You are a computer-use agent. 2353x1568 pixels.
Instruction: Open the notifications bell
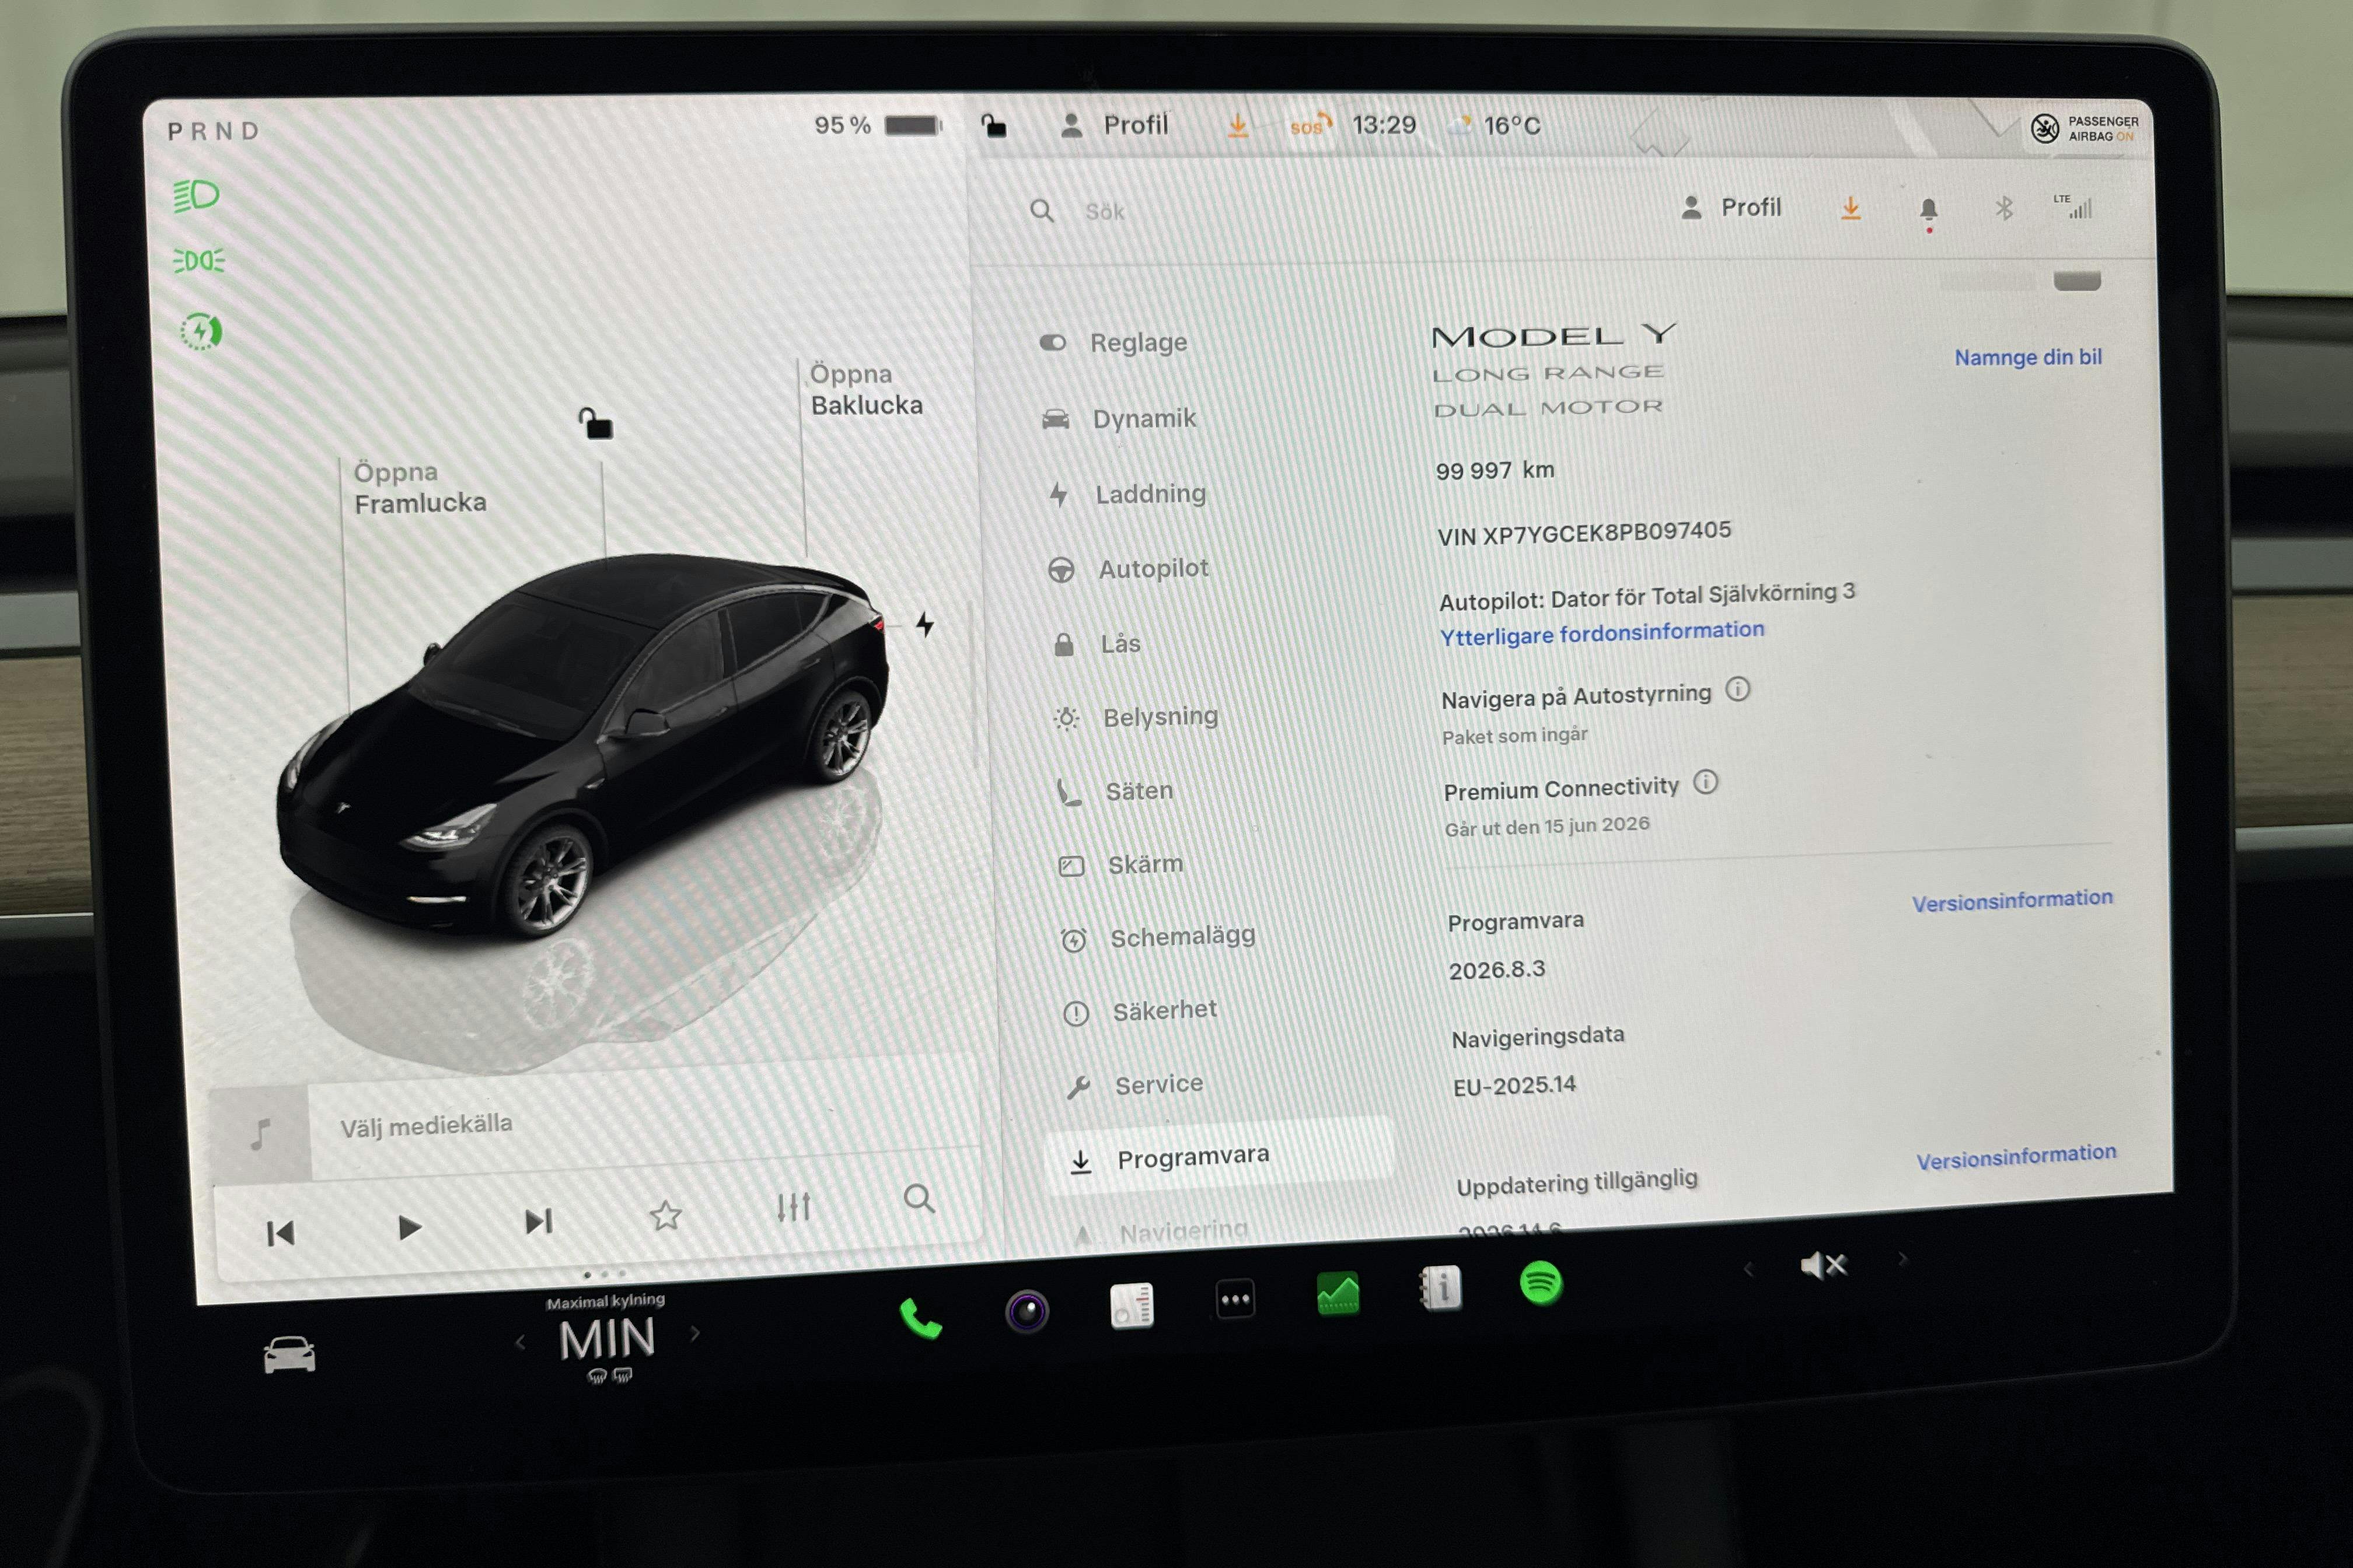click(x=1929, y=209)
